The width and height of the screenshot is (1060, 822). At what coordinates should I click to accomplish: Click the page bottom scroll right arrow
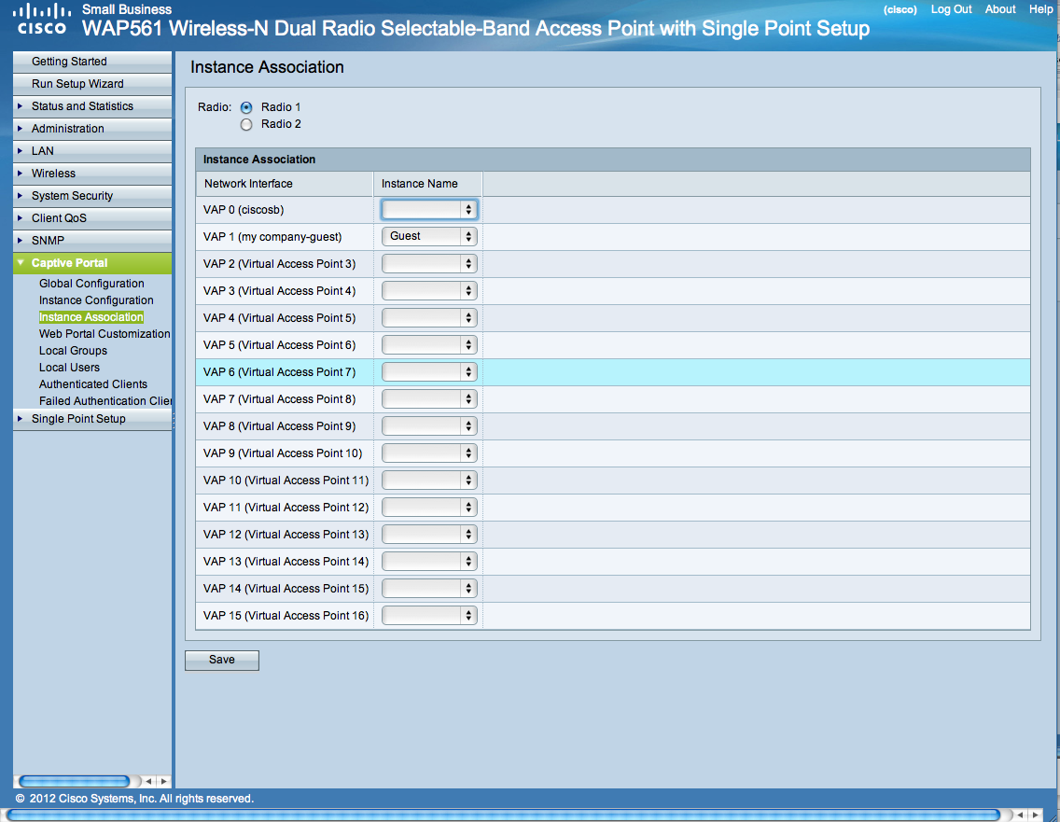[1035, 815]
